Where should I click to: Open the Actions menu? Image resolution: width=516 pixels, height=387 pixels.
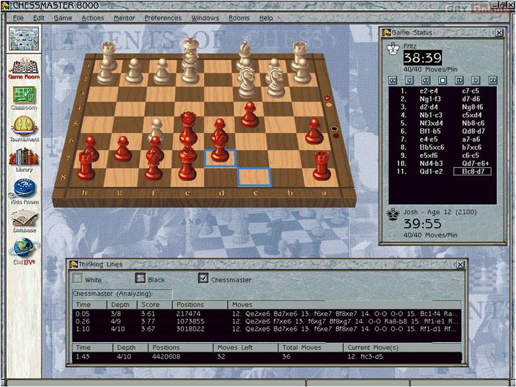(x=93, y=18)
